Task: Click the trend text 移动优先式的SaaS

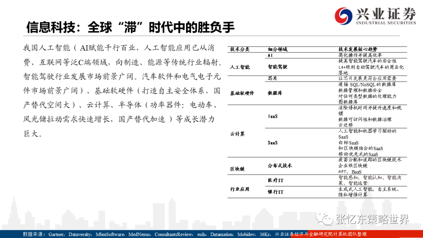Action: [x=358, y=155]
